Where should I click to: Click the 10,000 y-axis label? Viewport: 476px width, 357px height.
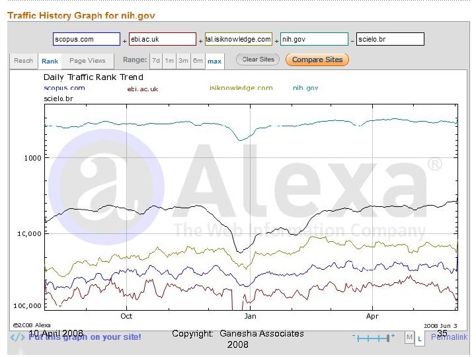(x=29, y=234)
